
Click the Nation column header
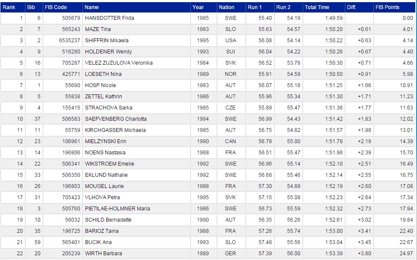227,7
